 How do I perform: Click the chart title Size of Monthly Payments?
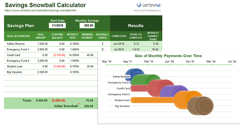pos(168,56)
